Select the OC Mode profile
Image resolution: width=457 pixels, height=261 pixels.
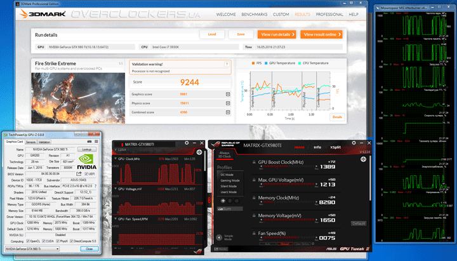coord(227,175)
